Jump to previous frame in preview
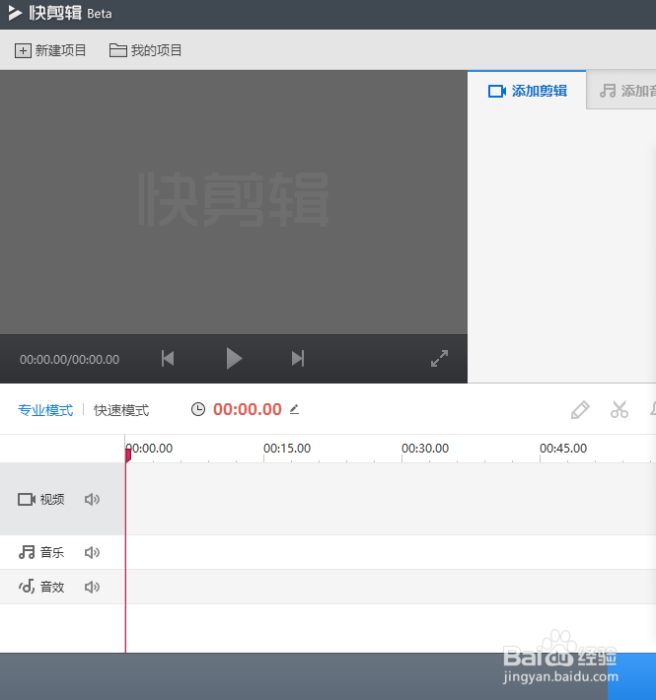This screenshot has width=656, height=700. (168, 359)
